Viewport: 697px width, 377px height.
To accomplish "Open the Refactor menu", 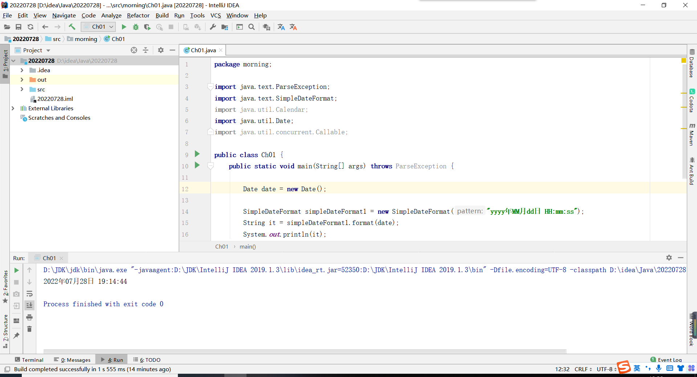I will coord(138,15).
